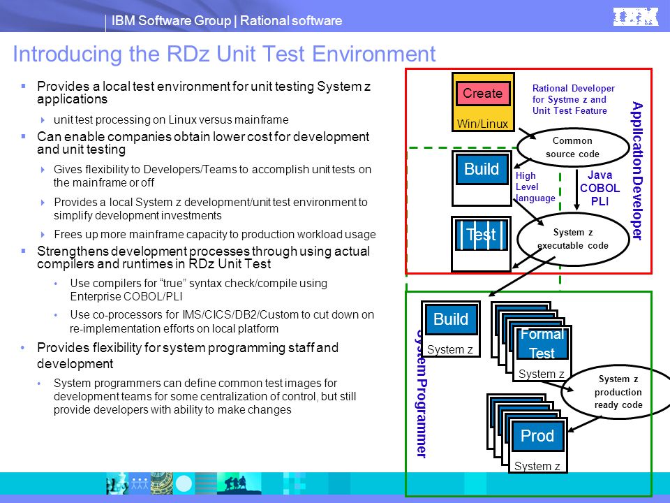Click the footer people-figures thumbnail

tap(140, 483)
